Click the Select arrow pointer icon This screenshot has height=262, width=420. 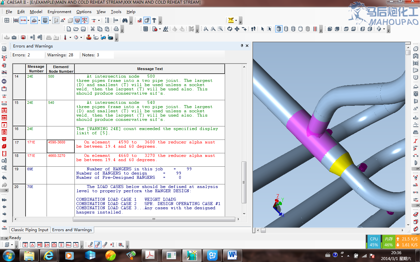(262, 29)
